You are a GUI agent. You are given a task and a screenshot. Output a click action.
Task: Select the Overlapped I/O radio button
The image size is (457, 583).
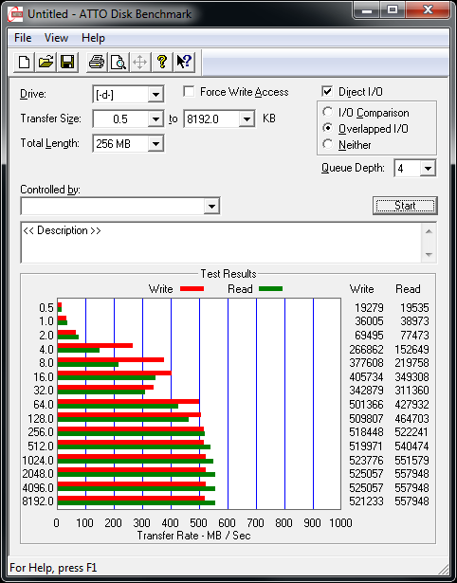(328, 128)
